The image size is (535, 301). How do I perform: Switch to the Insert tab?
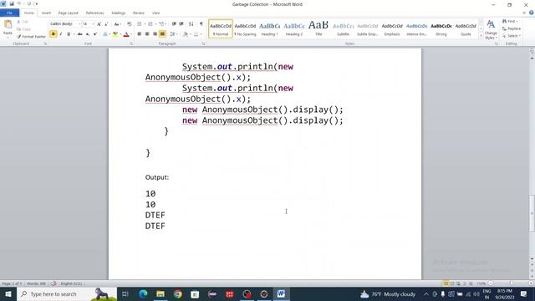pyautogui.click(x=46, y=13)
